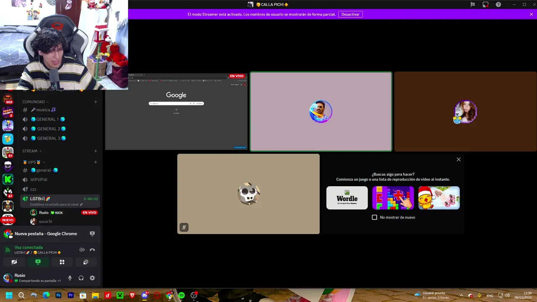Open the live Google Chrome stream tile
537x302 pixels.
pyautogui.click(x=176, y=112)
